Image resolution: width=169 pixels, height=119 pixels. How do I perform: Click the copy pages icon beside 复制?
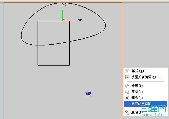(x=127, y=92)
